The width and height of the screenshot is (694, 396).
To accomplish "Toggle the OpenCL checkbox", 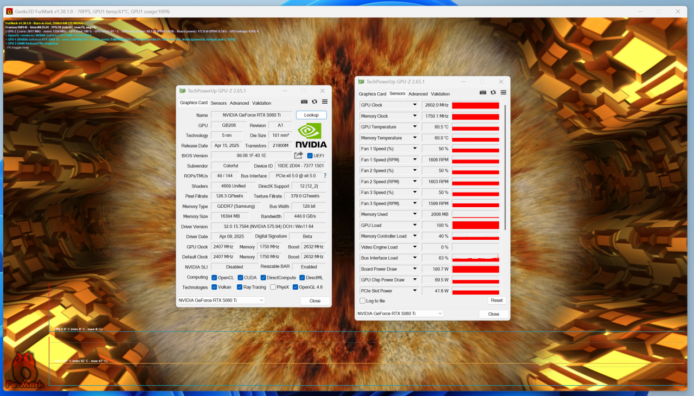I will (215, 278).
